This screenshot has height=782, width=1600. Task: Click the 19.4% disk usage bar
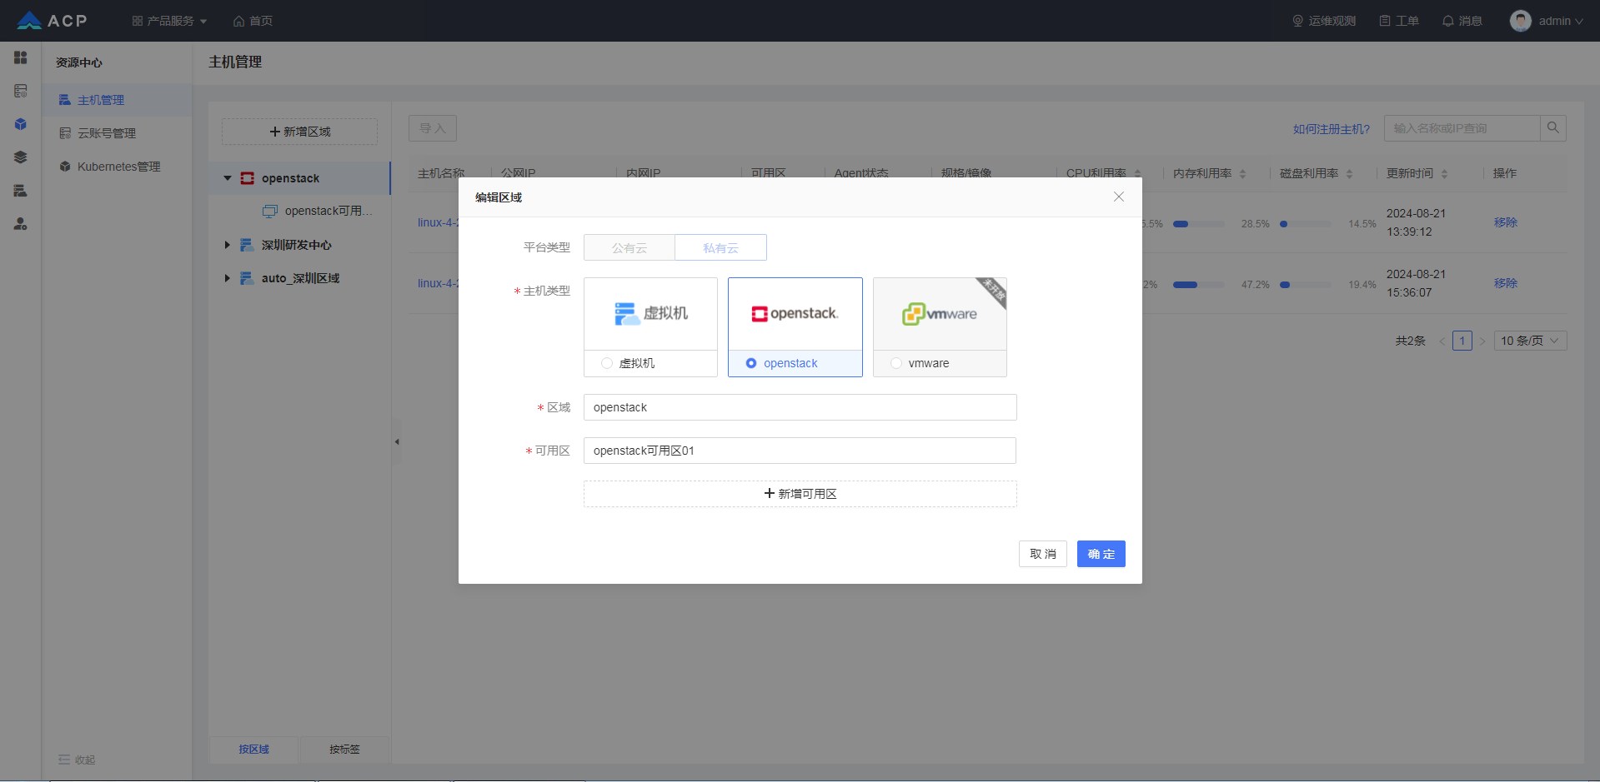tap(1306, 285)
